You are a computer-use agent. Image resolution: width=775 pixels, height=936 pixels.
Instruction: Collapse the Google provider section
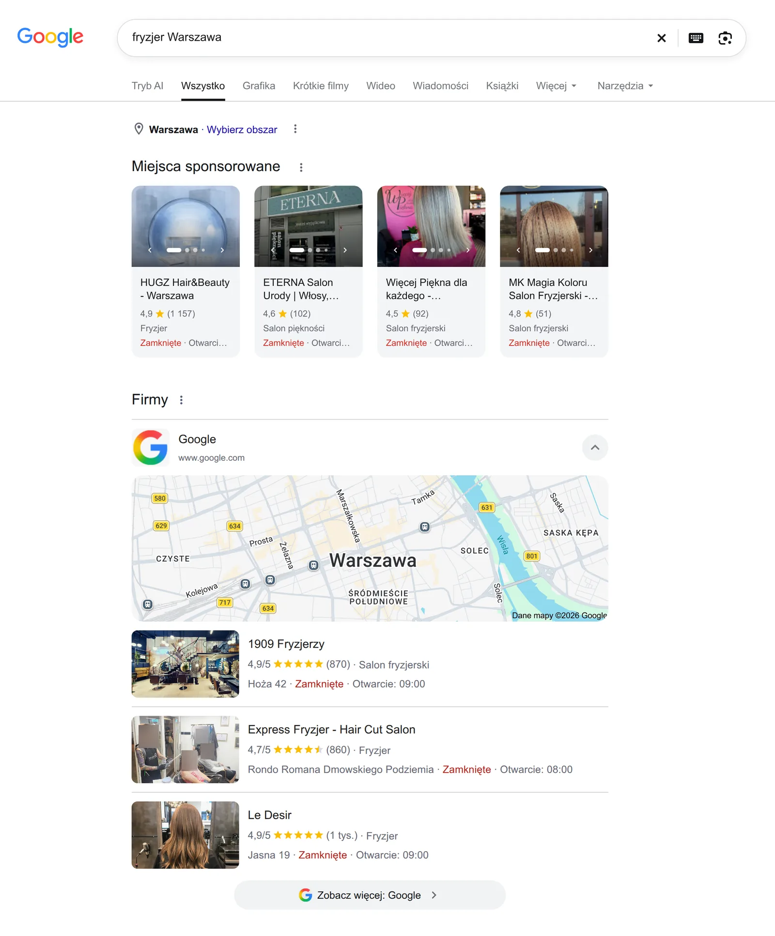tap(595, 447)
